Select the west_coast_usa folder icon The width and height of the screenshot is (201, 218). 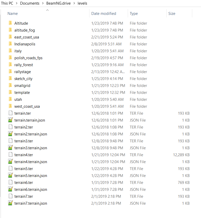(10, 106)
